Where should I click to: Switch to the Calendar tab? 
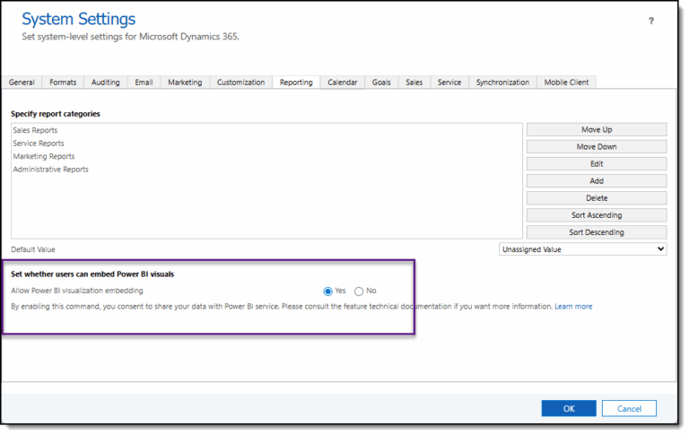(343, 83)
